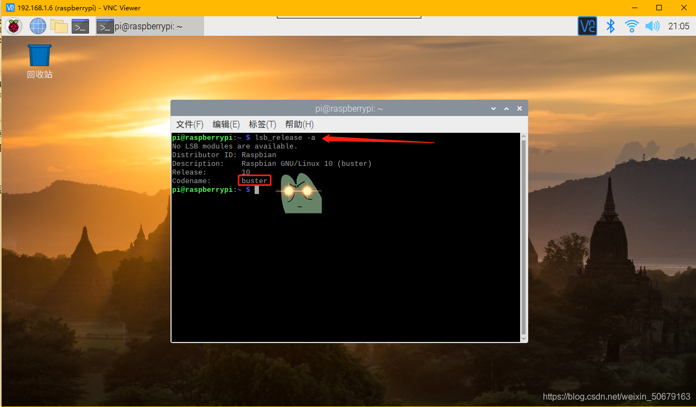Open the Bluetooth tray menu
The height and width of the screenshot is (407, 696).
click(611, 26)
